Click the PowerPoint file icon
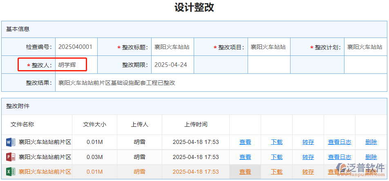This screenshot has height=181, width=389. coord(10,157)
